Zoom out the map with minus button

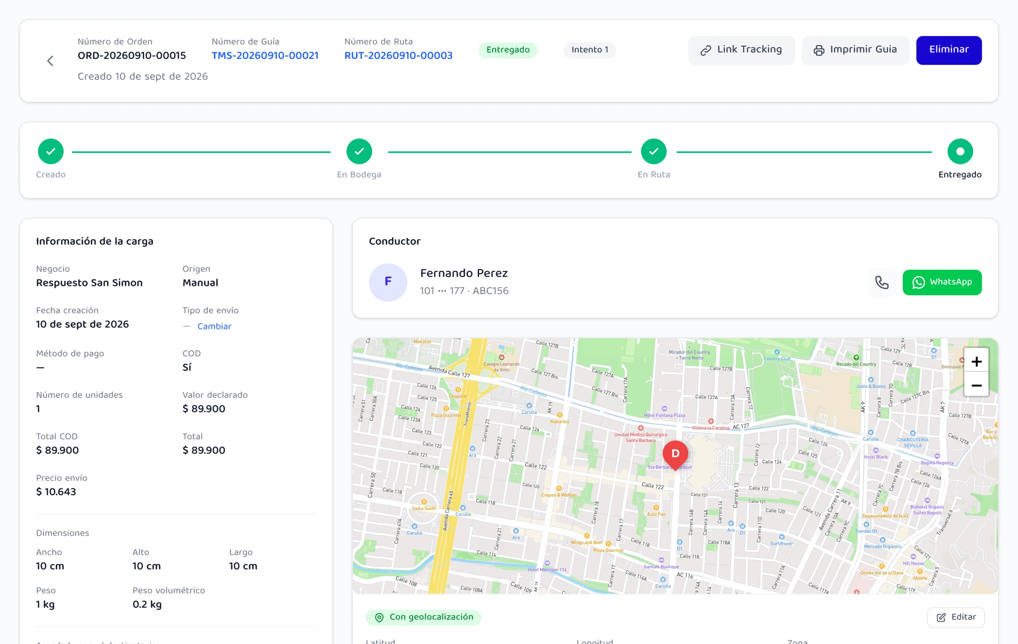pos(976,385)
